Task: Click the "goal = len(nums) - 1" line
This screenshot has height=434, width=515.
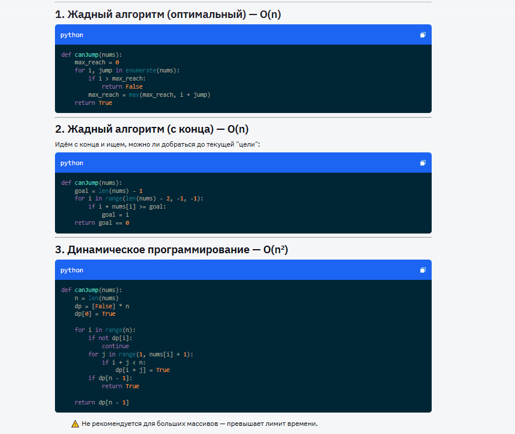Action: click(108, 191)
